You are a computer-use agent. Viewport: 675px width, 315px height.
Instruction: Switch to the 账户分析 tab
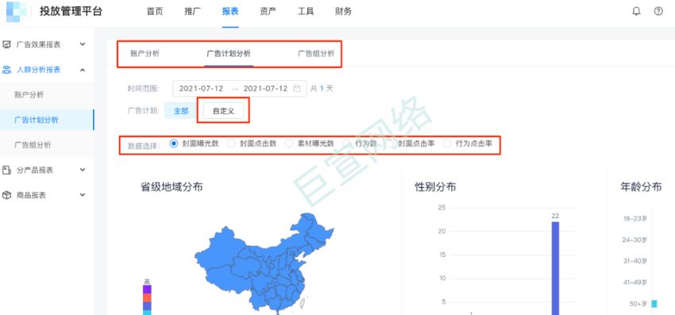click(145, 54)
